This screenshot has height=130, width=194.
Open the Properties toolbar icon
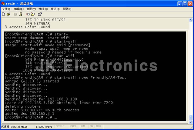pos(40,14)
